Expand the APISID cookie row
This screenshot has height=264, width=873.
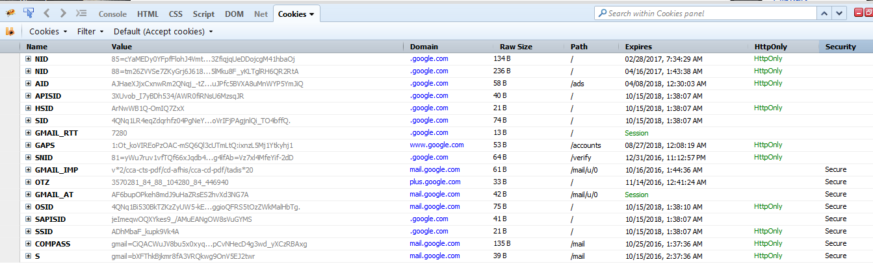pyautogui.click(x=28, y=96)
